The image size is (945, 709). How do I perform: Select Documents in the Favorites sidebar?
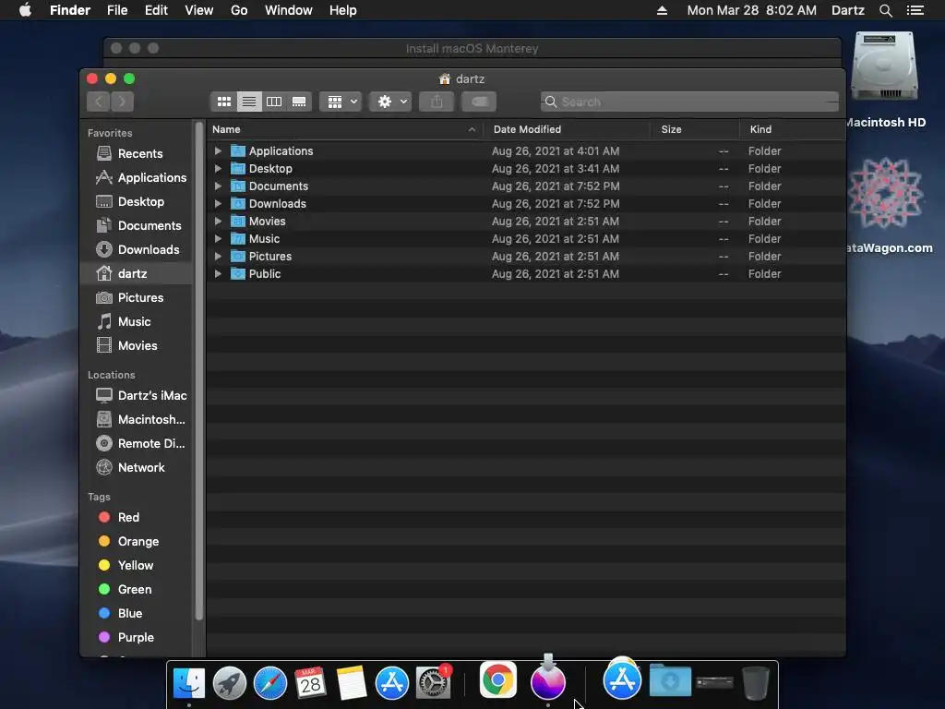click(x=138, y=225)
